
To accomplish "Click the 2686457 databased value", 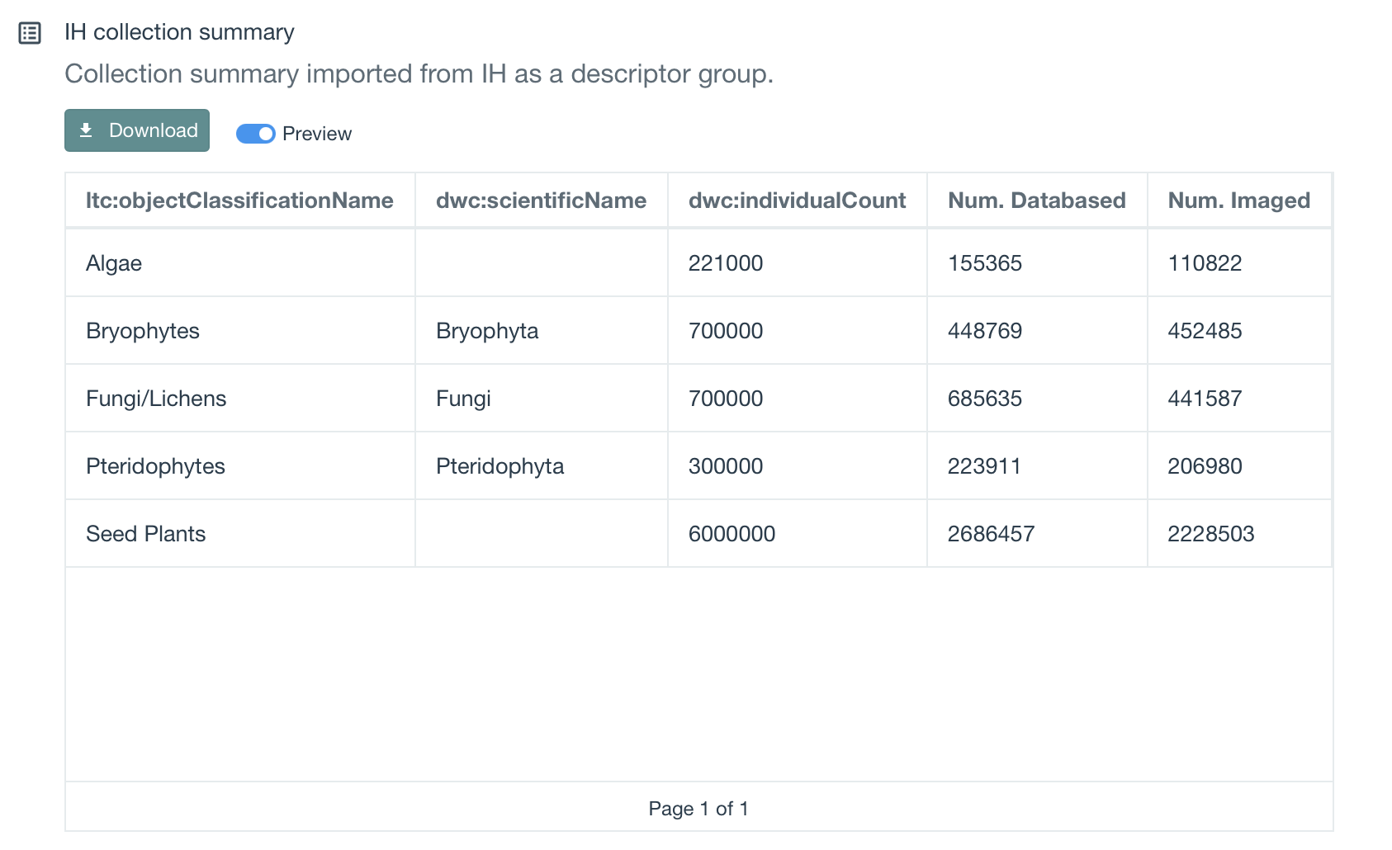I will [991, 534].
